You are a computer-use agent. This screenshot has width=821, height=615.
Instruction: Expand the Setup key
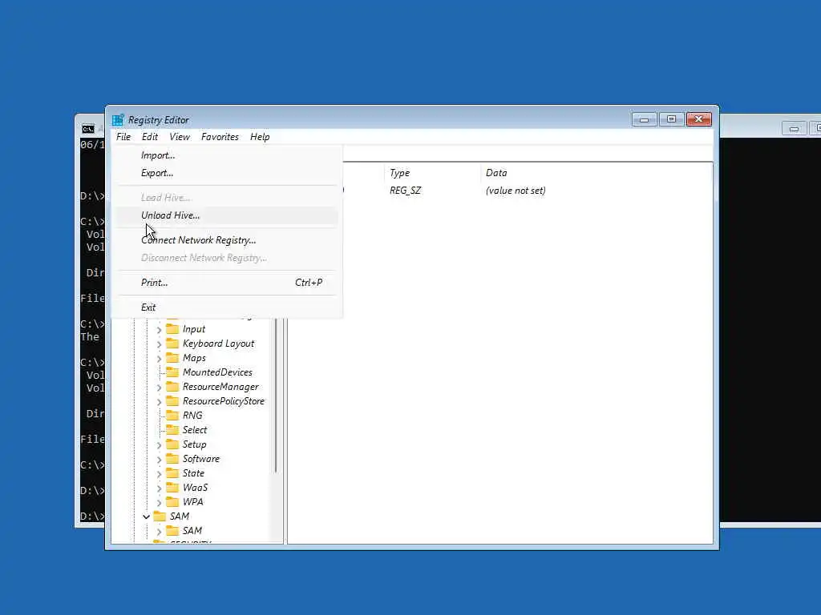tap(160, 445)
